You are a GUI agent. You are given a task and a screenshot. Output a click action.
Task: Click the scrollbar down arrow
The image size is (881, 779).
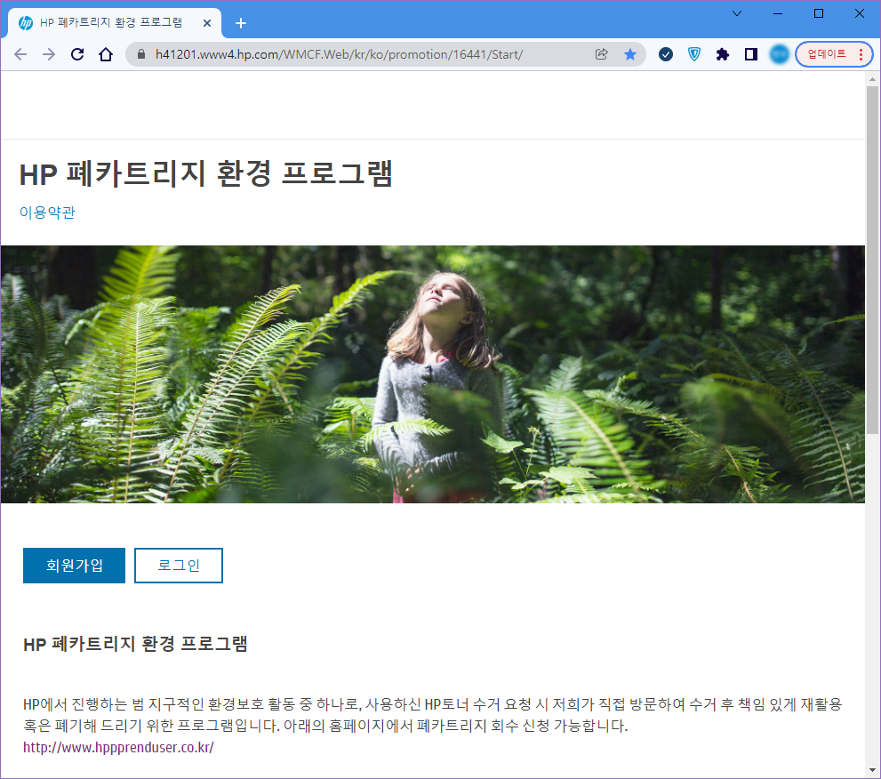coord(872,770)
